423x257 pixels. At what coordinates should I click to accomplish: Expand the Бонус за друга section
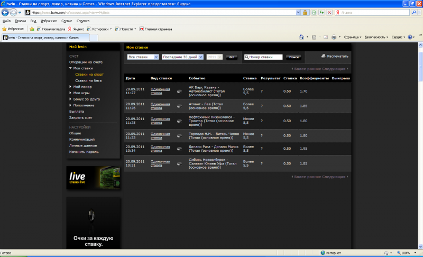70,99
